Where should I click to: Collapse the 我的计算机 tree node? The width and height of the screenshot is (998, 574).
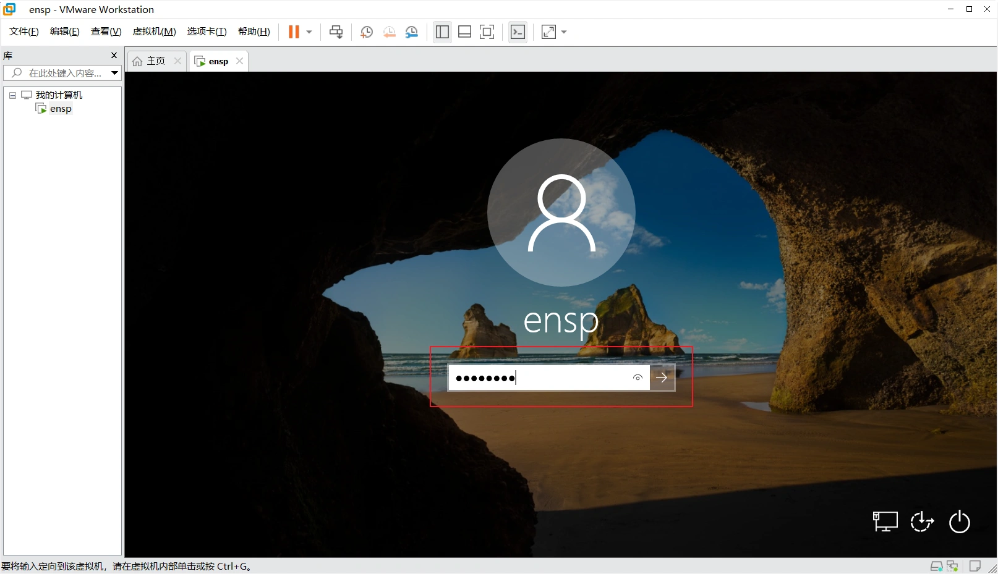pos(12,95)
